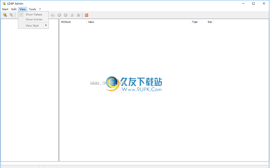Close the open View menu
Image resolution: width=270 pixels, height=168 pixels.
(x=23, y=9)
